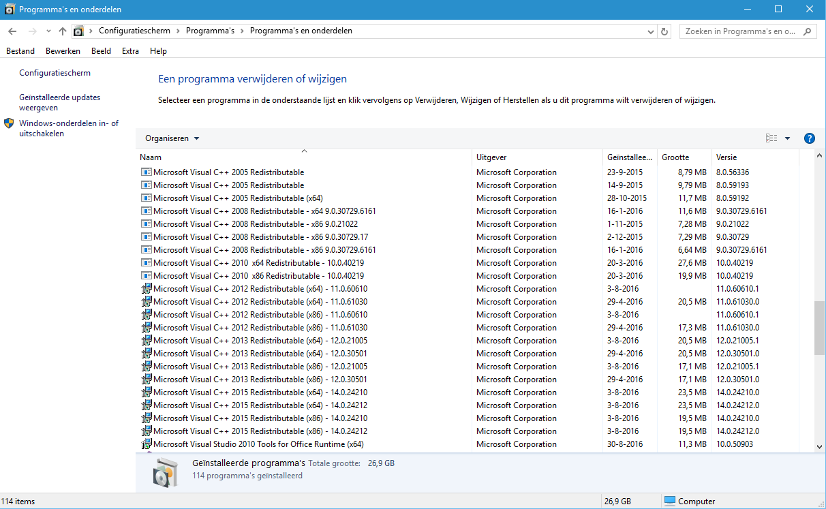Image resolution: width=826 pixels, height=509 pixels.
Task: Click icon of Visual C++ 2008 x86 9.0.30729.17
Action: pos(147,237)
